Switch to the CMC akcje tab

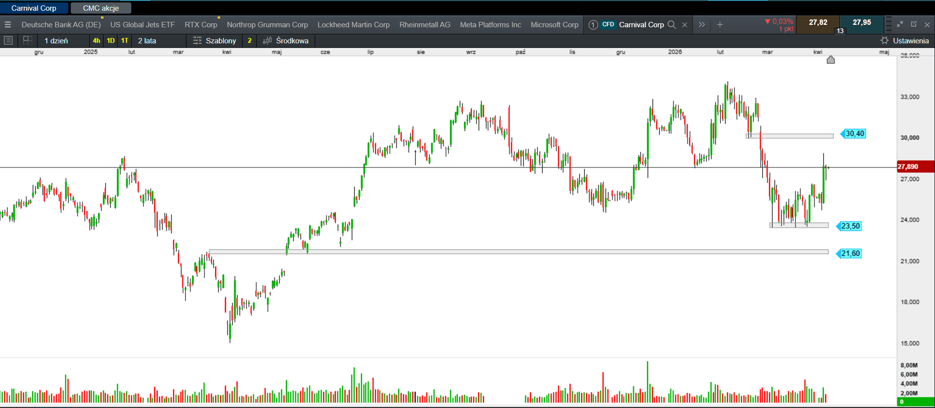click(101, 8)
